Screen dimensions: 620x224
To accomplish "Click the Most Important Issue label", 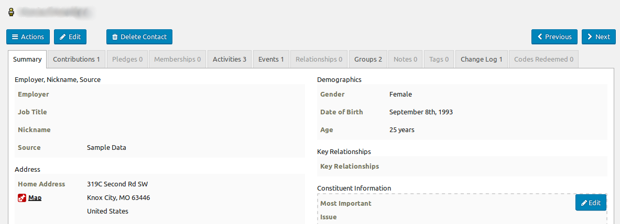I will (346, 210).
